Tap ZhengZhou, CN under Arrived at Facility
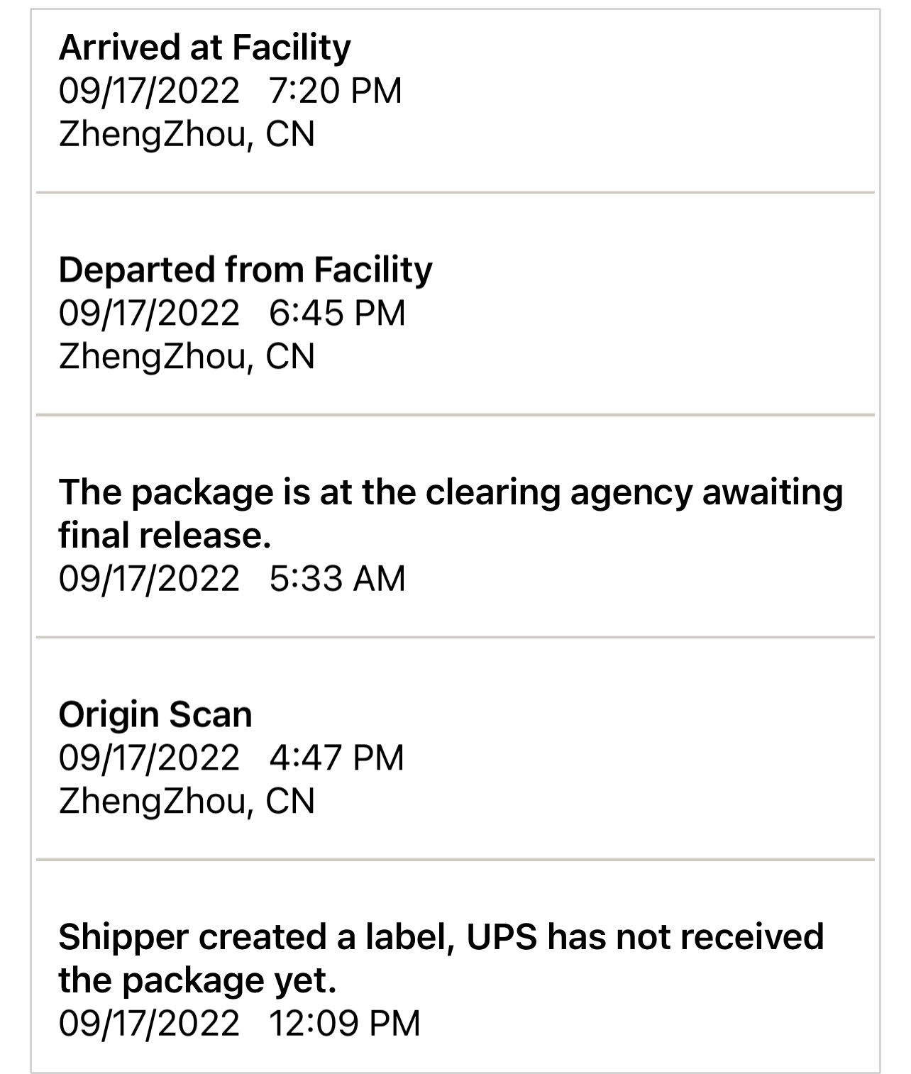The height and width of the screenshot is (1074, 911). coord(187,134)
